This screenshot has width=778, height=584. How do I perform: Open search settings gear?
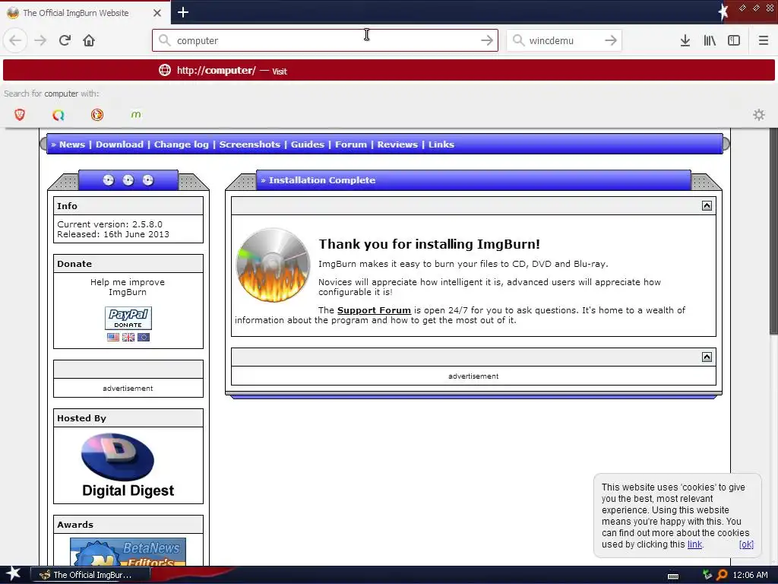(x=759, y=115)
